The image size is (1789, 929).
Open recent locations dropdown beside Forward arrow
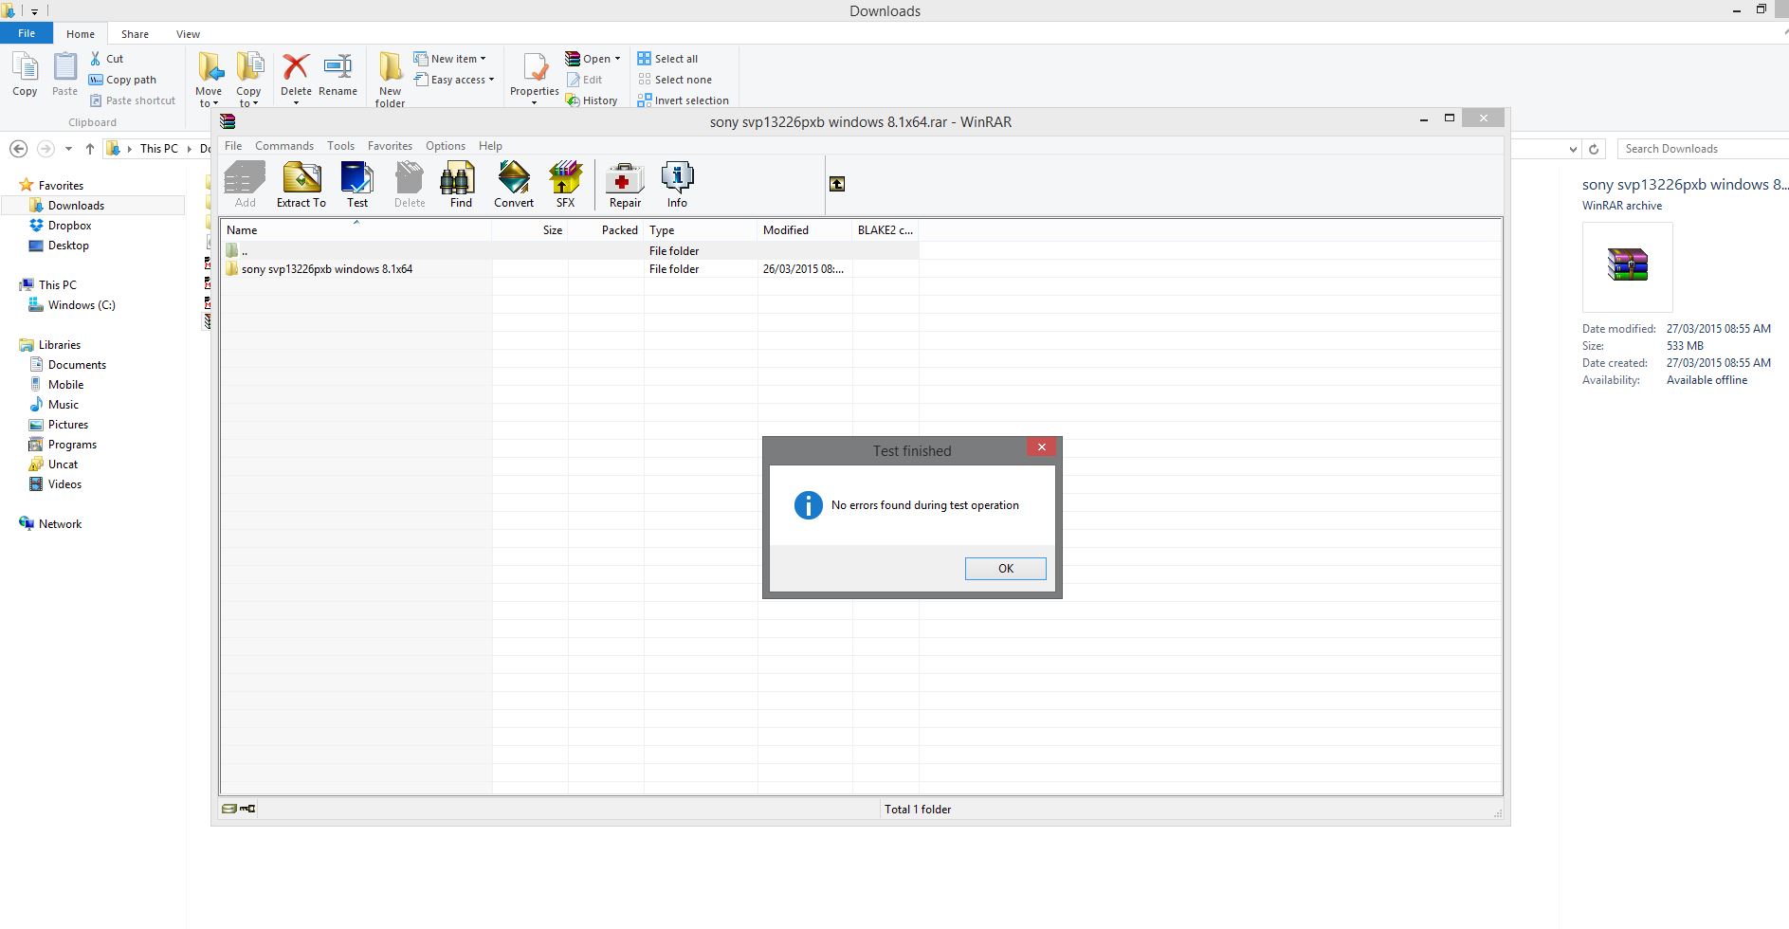(68, 149)
